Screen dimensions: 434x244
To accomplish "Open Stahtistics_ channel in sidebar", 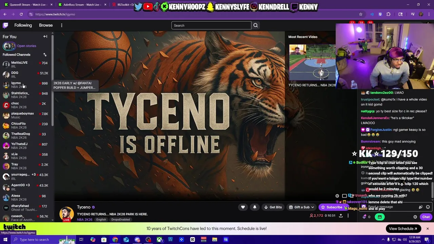I will pos(25,95).
